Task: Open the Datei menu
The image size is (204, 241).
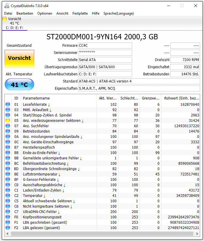Action: click(8, 13)
